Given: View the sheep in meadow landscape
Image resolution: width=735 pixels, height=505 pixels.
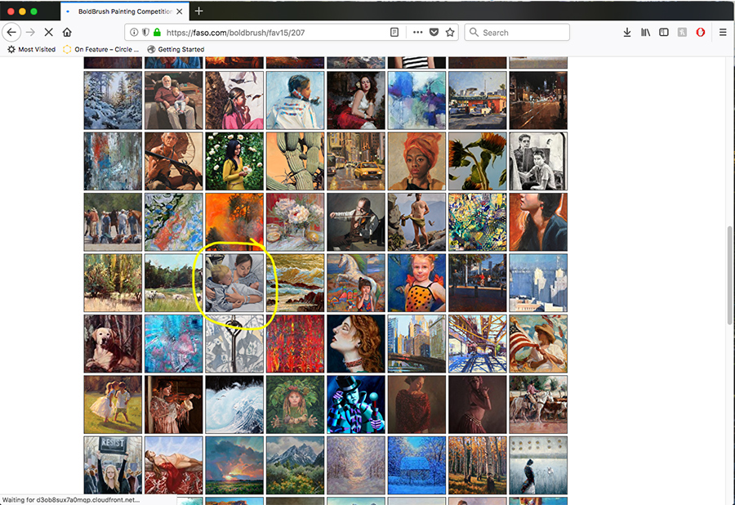Looking at the screenshot, I should click(174, 283).
